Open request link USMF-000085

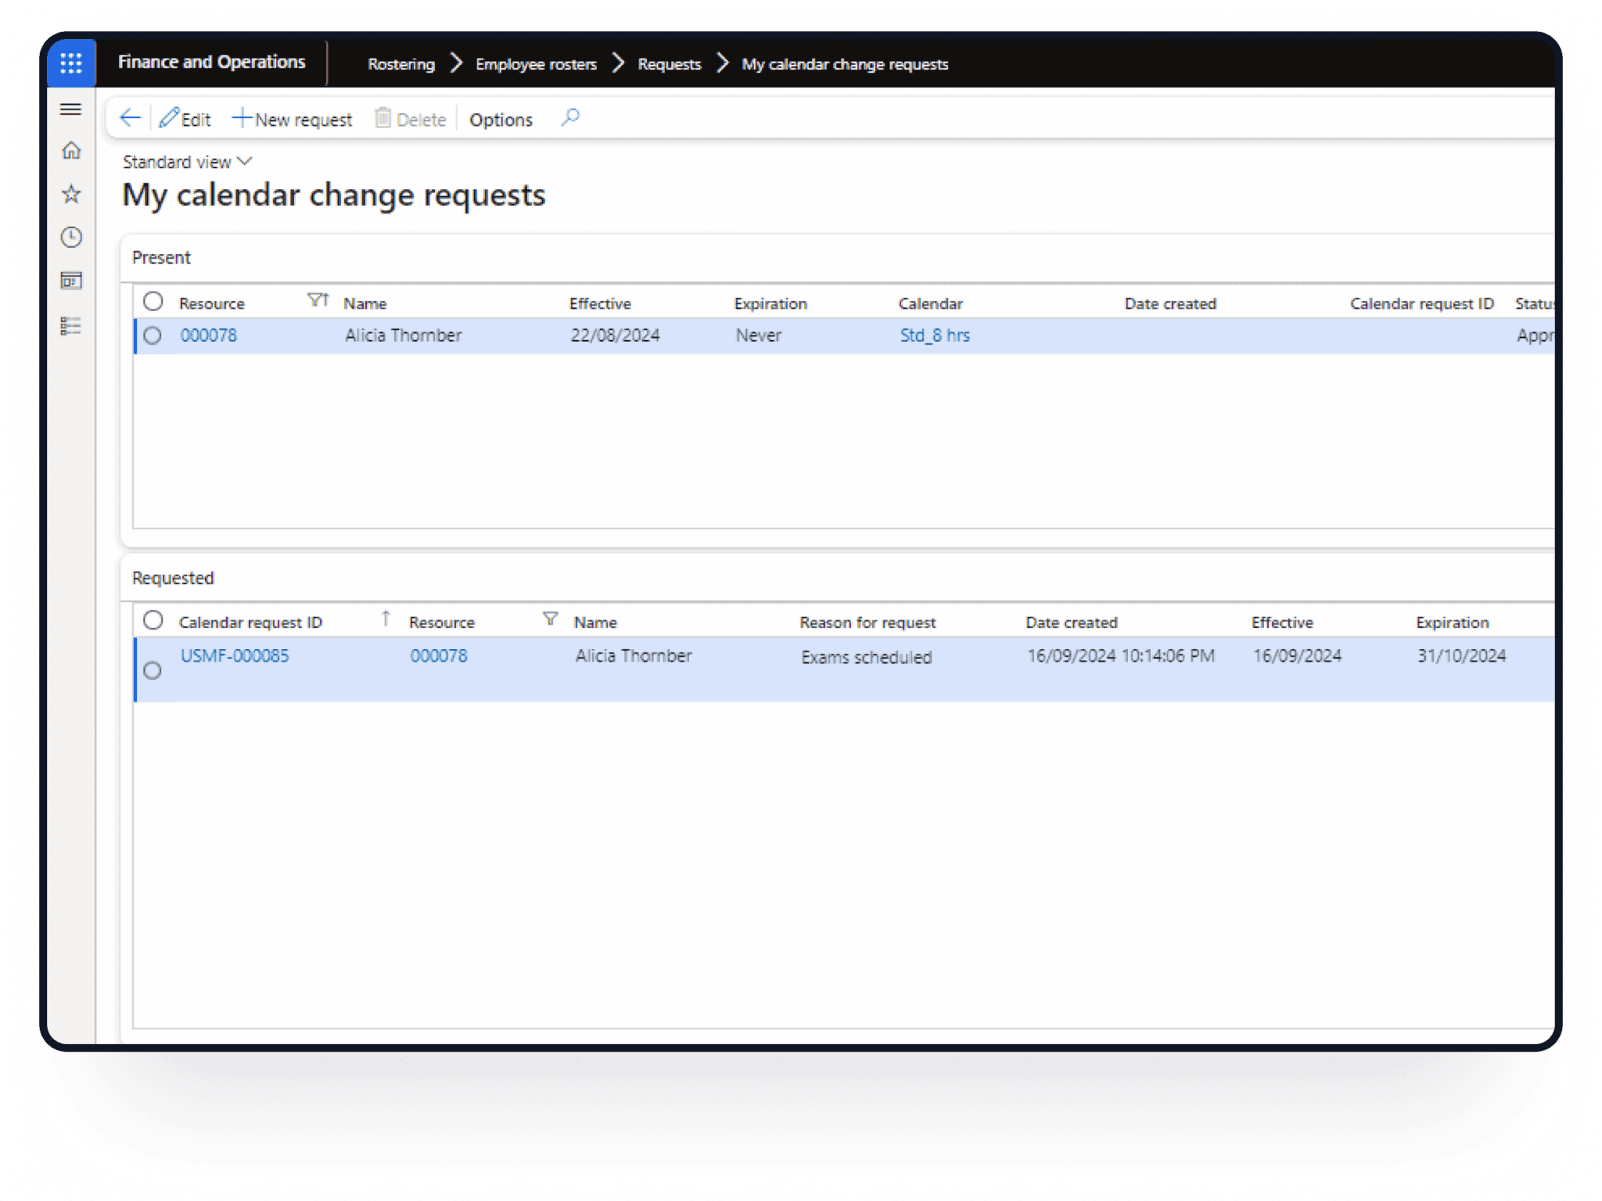point(235,656)
